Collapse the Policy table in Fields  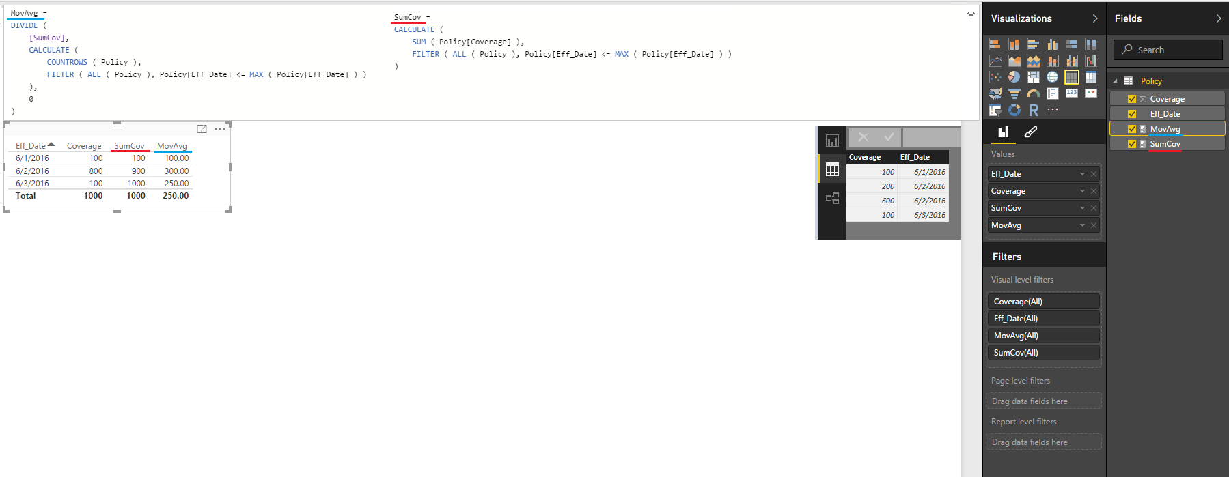[x=1116, y=81]
